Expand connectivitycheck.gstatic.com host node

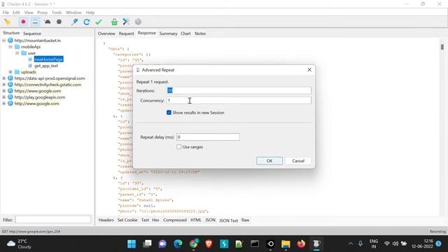point(4,84)
